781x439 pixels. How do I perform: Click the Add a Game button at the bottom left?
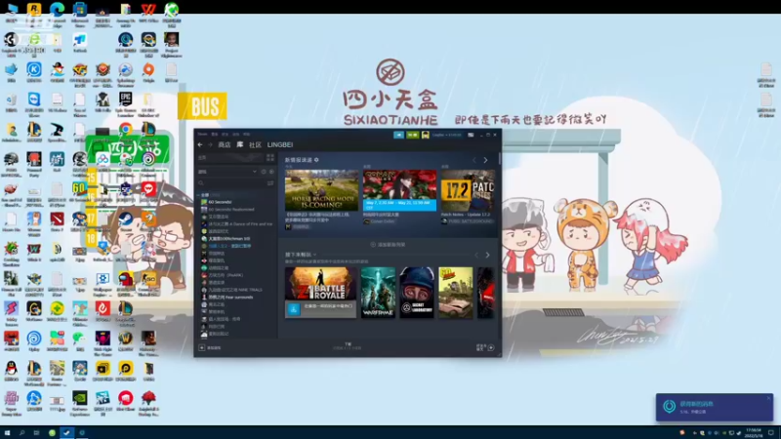(210, 348)
